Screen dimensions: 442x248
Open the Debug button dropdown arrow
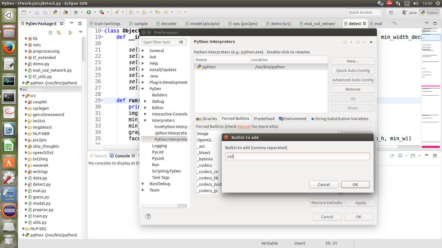tap(82, 12)
